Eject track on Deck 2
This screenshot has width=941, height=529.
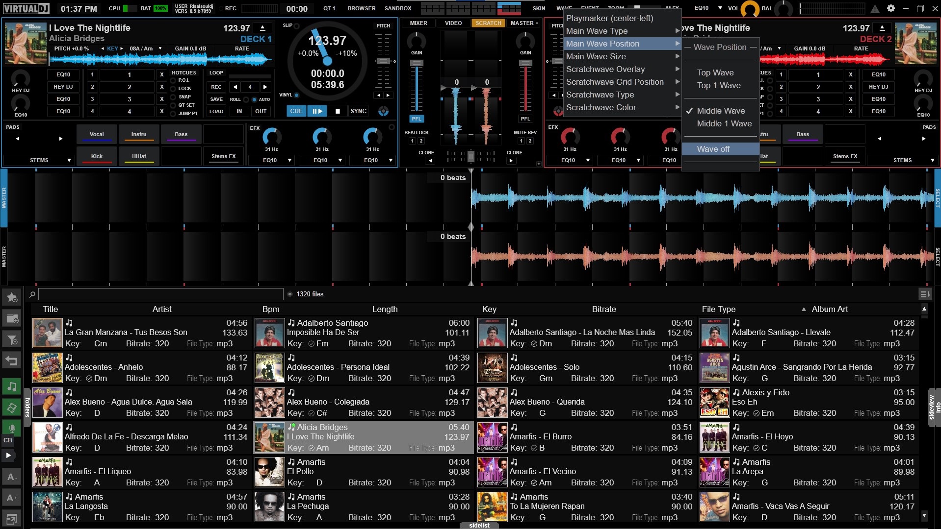(882, 28)
